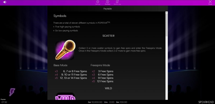The image size is (215, 104).
Task: Click the Symbols heading
Action: [x=60, y=16]
